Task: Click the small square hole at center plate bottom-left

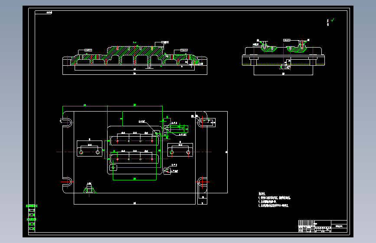Action: click(x=113, y=167)
